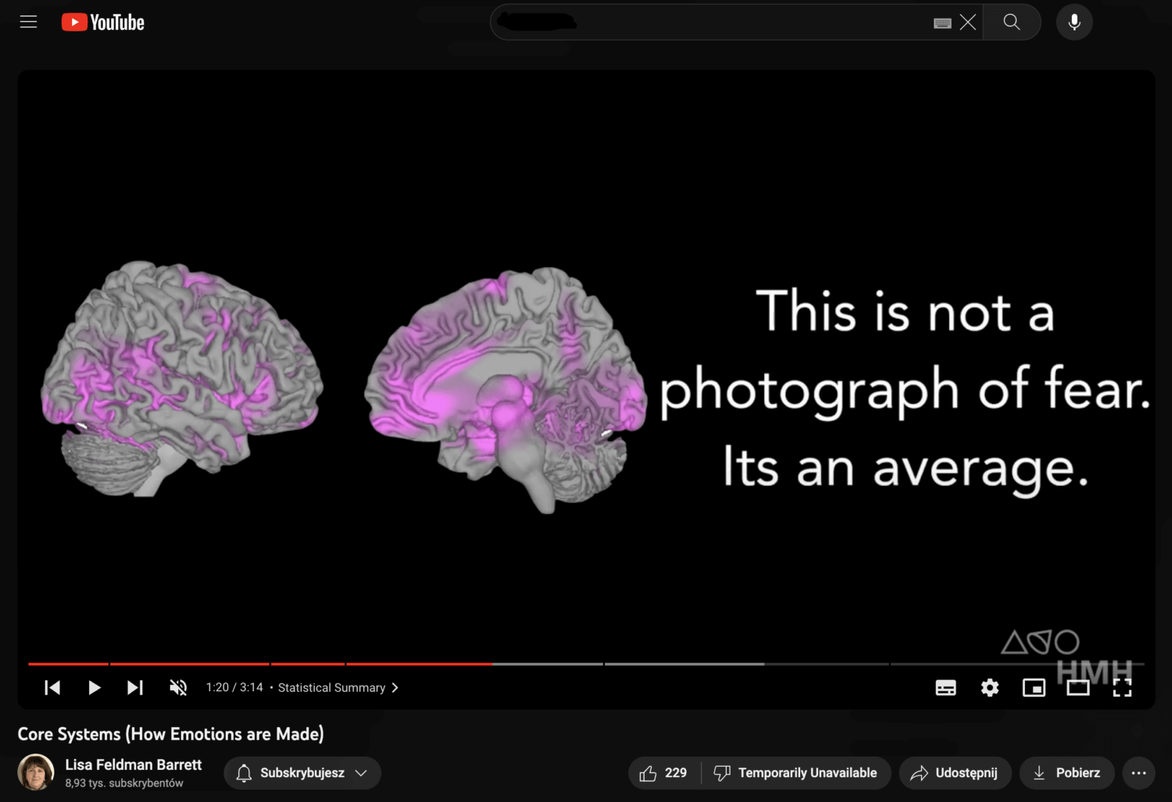
Task: Open player settings gear
Action: point(990,687)
